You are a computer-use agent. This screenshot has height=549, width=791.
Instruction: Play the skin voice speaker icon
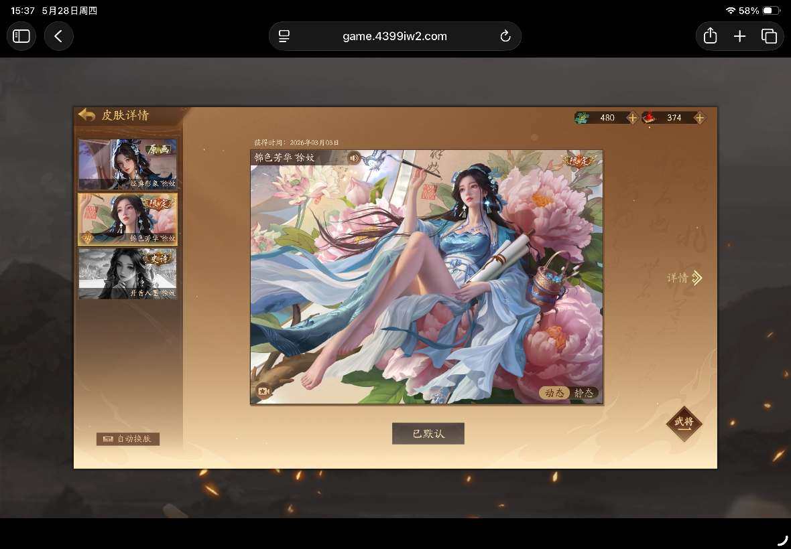coord(354,158)
